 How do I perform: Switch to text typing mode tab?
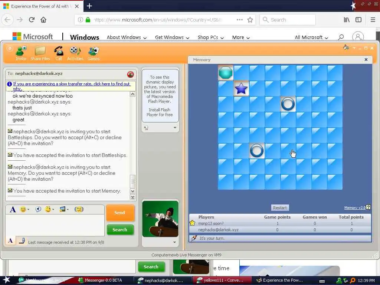10,240
